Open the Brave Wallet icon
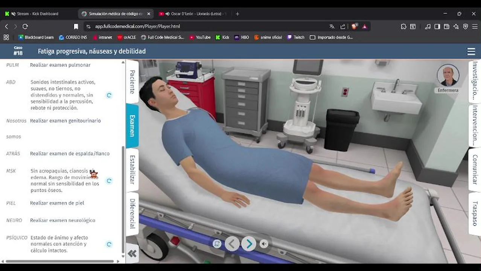The height and width of the screenshot is (271, 481). coord(447,26)
